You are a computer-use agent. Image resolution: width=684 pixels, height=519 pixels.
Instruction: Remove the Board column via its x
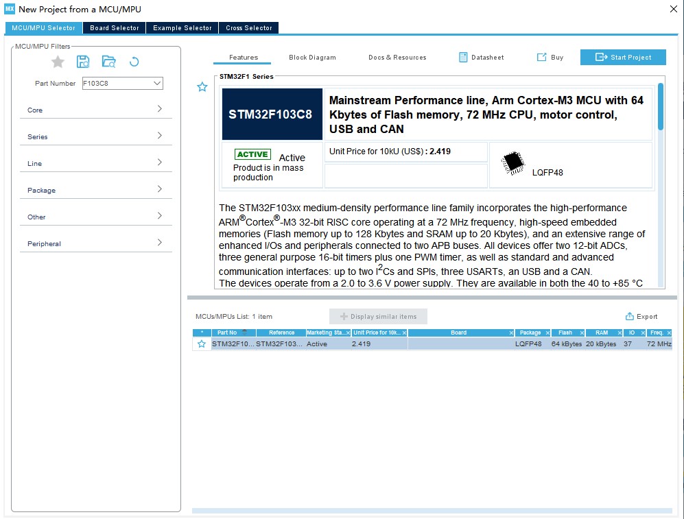(x=511, y=333)
